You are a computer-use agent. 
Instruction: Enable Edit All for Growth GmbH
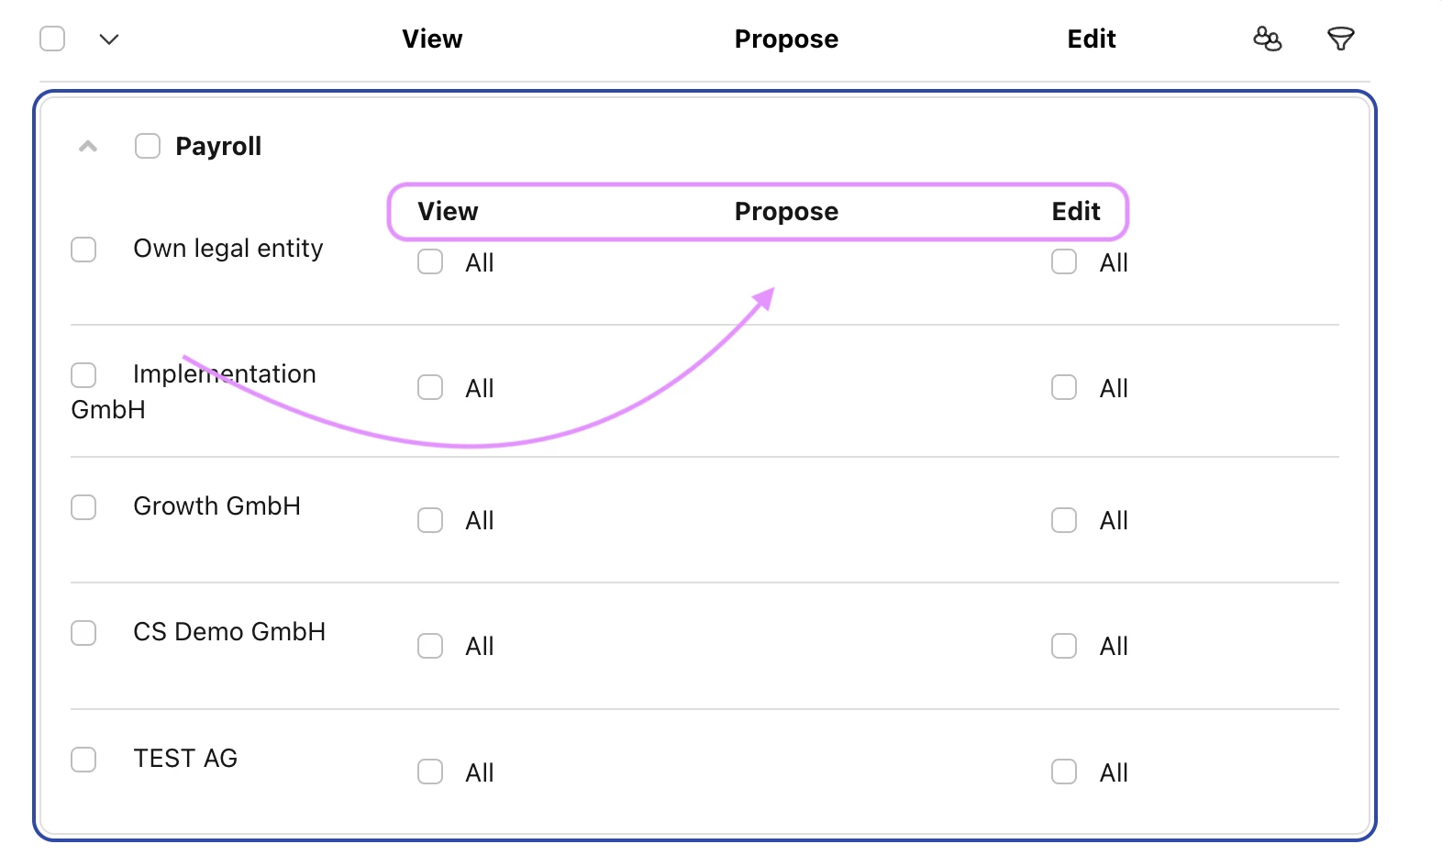1064,520
